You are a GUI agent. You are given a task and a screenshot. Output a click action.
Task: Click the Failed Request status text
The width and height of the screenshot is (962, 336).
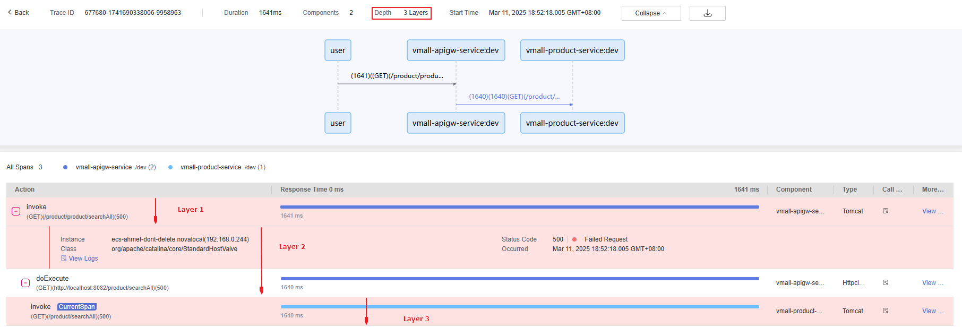606,239
